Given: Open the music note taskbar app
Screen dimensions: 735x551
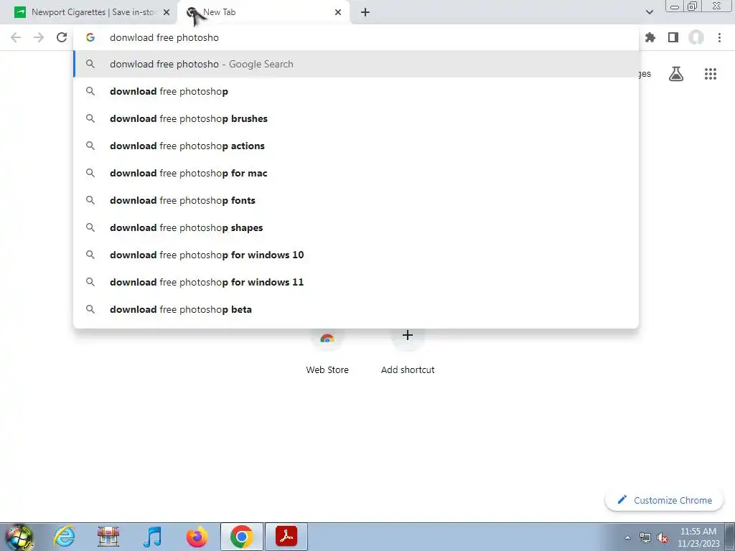Looking at the screenshot, I should pos(152,537).
